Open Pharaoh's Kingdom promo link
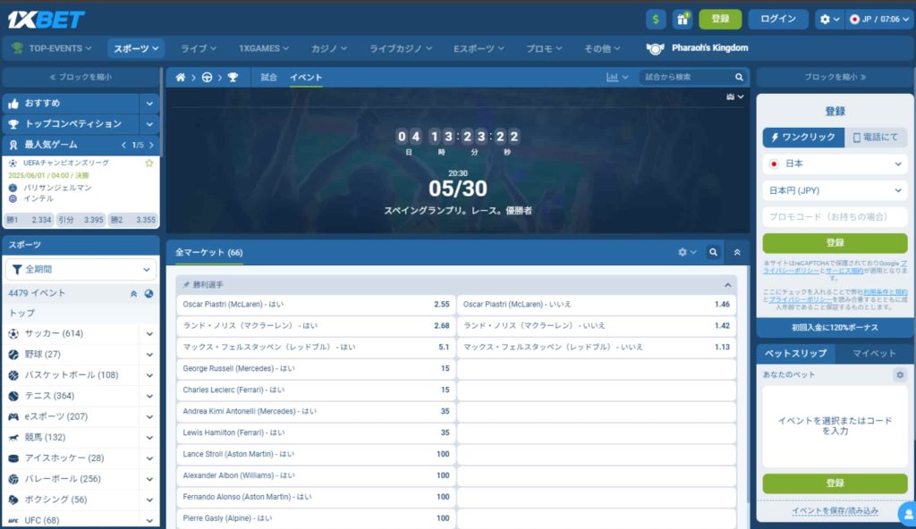 pyautogui.click(x=697, y=48)
